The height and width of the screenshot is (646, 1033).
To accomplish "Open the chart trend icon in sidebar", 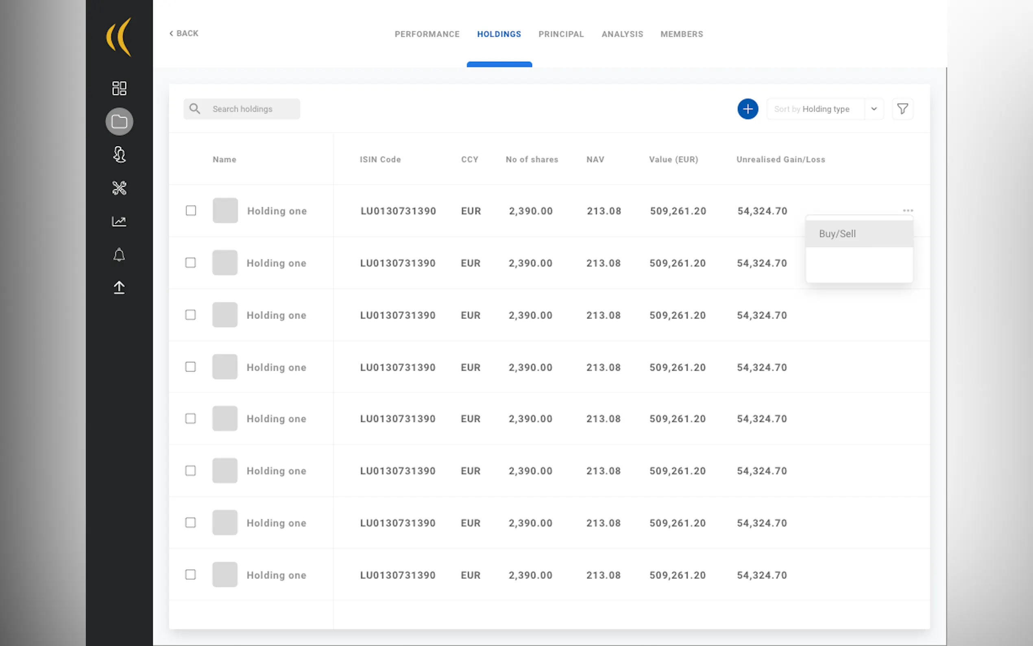I will click(x=119, y=221).
